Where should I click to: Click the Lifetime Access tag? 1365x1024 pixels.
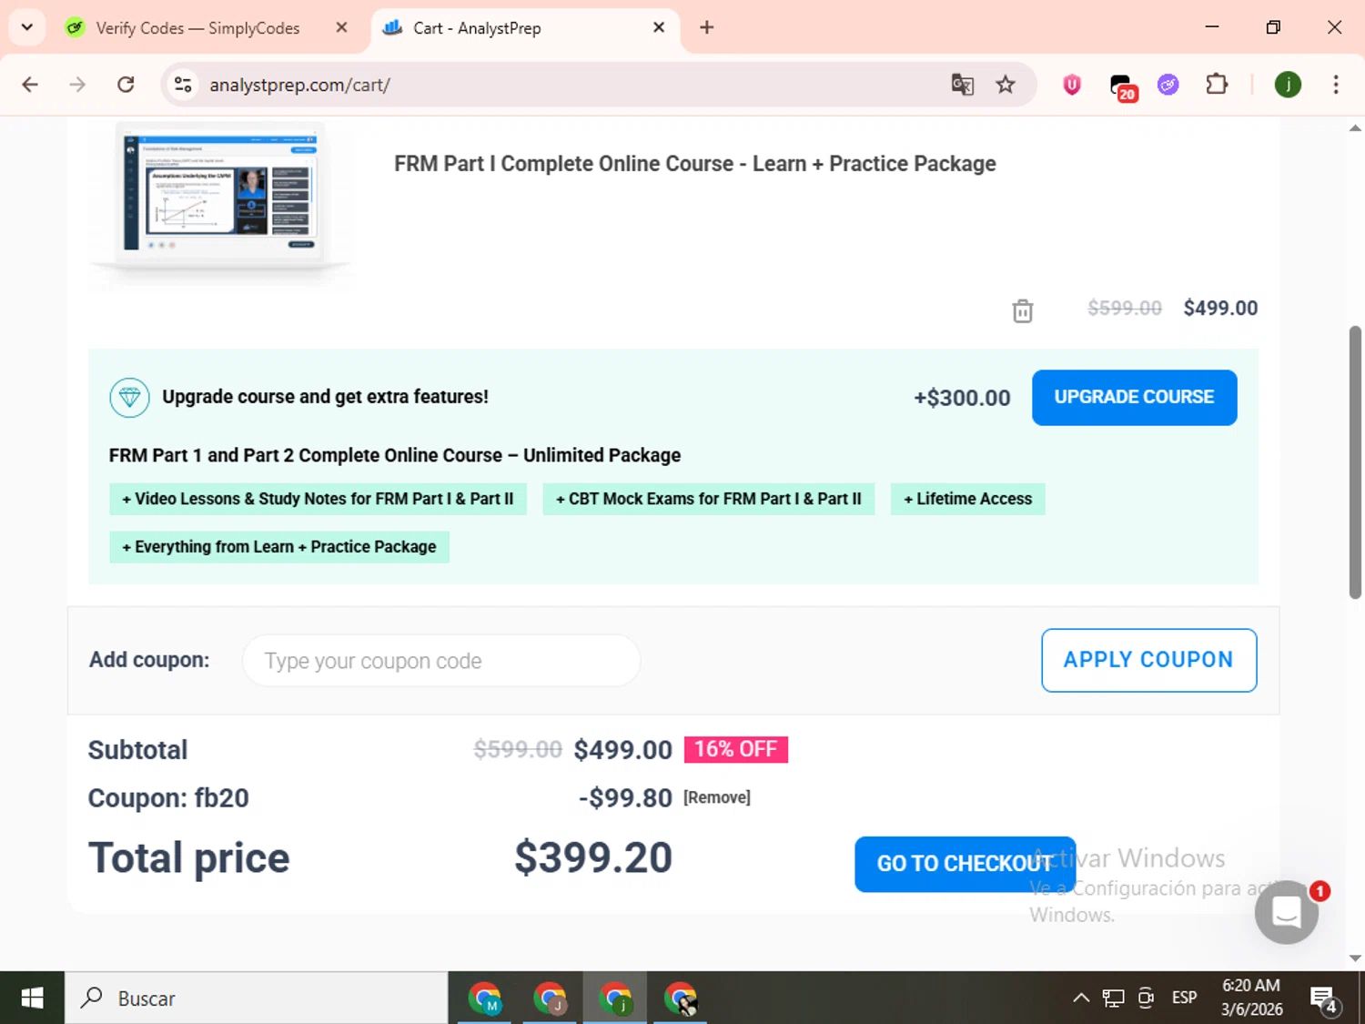pos(967,499)
